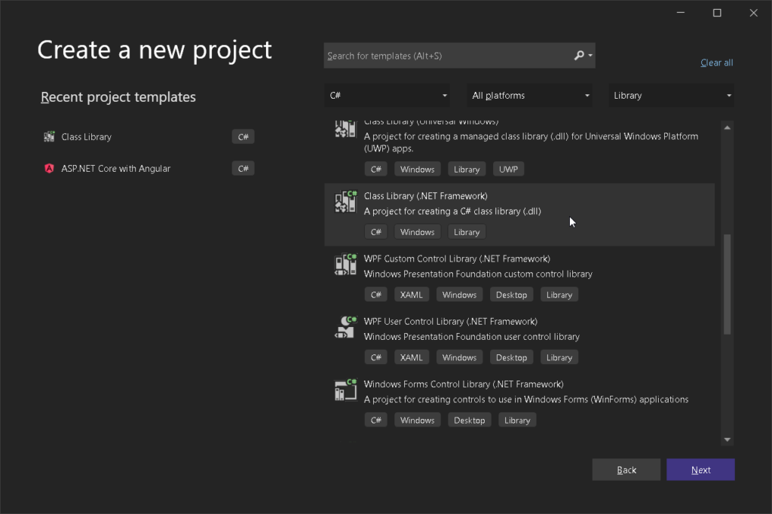Click the Windows Forms Control Library template icon
This screenshot has height=514, width=772.
(x=345, y=390)
